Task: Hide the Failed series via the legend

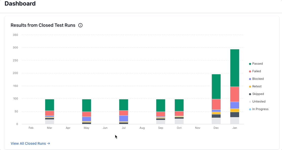Action: [256, 71]
